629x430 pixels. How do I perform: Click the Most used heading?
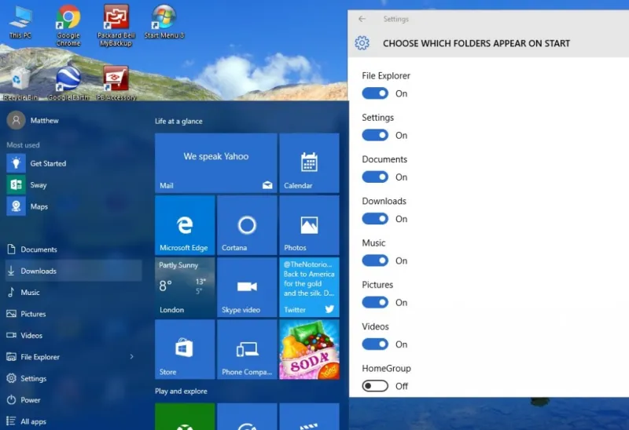[23, 145]
